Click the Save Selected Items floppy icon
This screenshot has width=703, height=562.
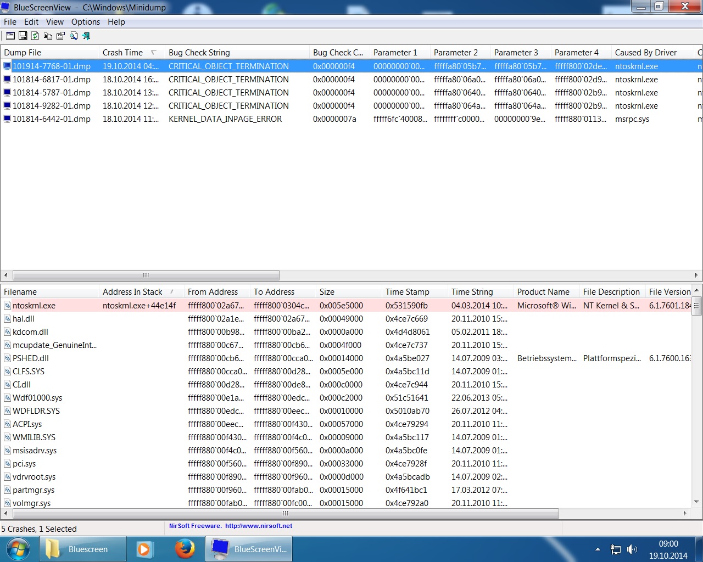(23, 36)
